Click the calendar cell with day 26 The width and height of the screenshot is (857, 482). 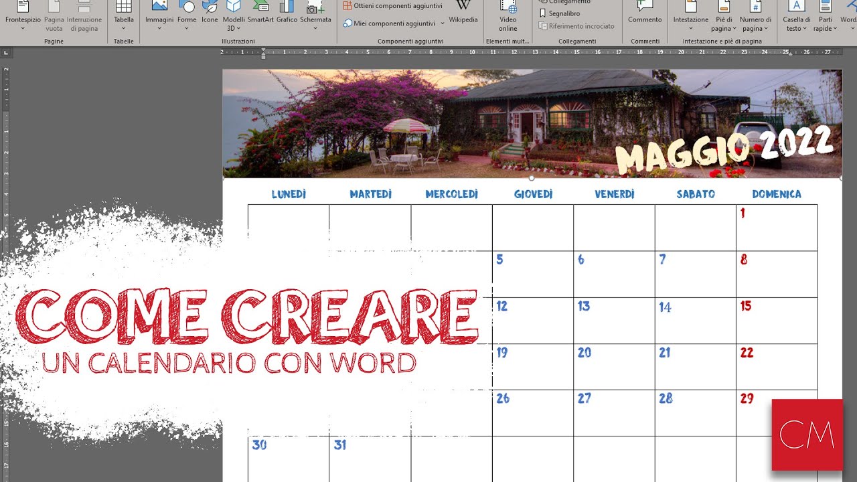point(533,413)
